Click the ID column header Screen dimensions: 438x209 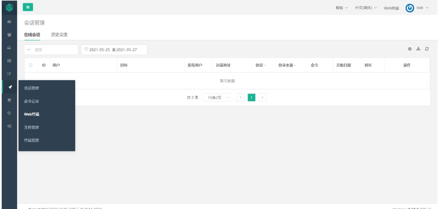tap(44, 65)
